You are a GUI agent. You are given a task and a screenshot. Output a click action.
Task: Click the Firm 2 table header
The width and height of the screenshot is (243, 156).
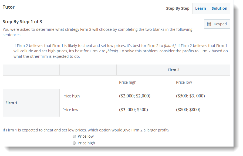click(173, 70)
